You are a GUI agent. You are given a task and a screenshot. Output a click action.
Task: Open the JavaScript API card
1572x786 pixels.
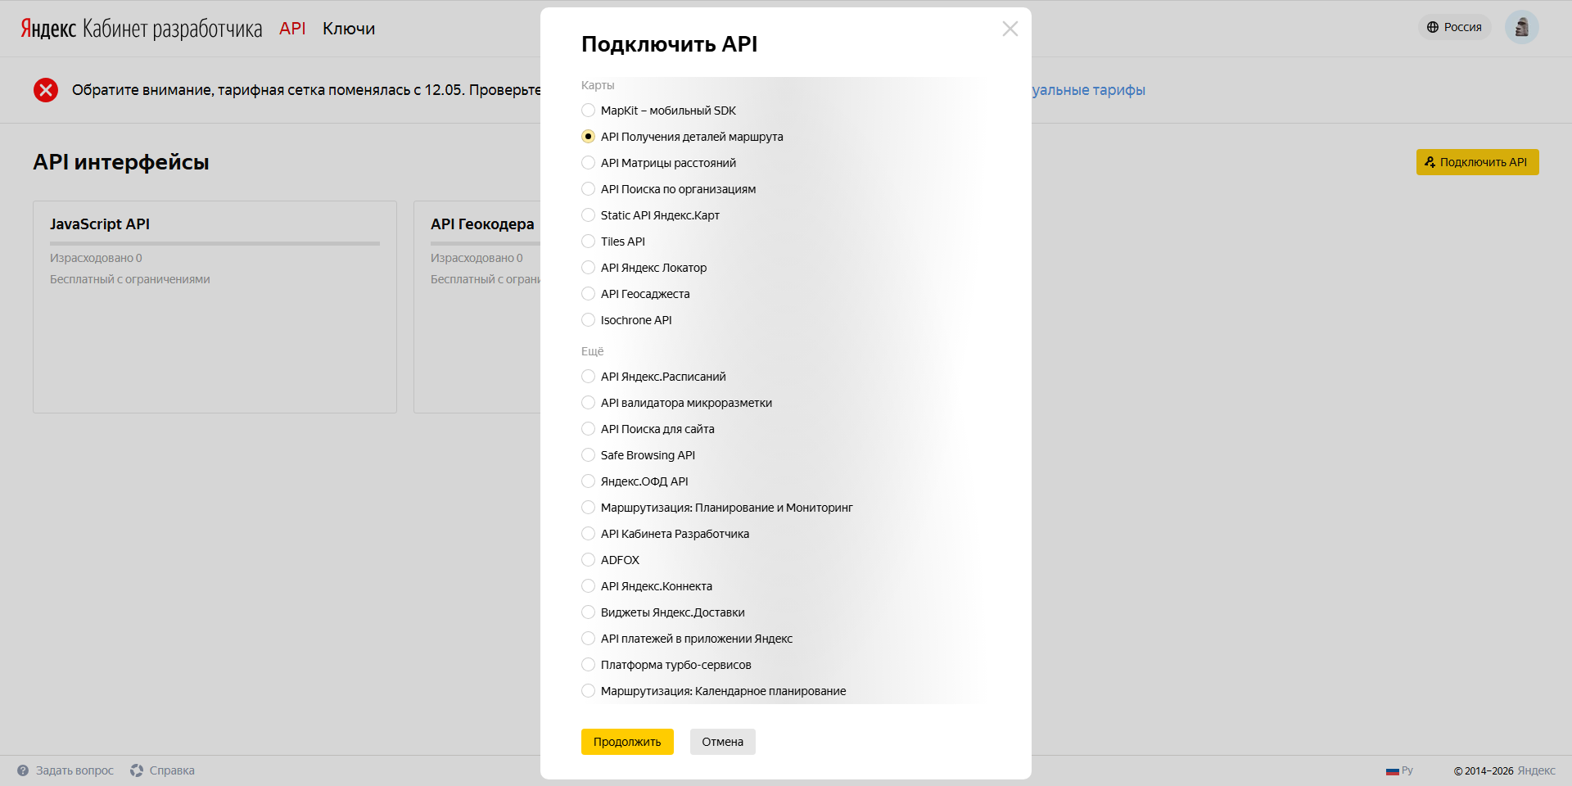coord(215,307)
